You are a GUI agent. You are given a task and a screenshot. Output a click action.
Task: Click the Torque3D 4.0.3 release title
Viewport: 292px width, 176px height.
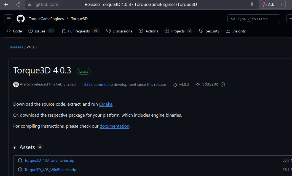tap(42, 71)
